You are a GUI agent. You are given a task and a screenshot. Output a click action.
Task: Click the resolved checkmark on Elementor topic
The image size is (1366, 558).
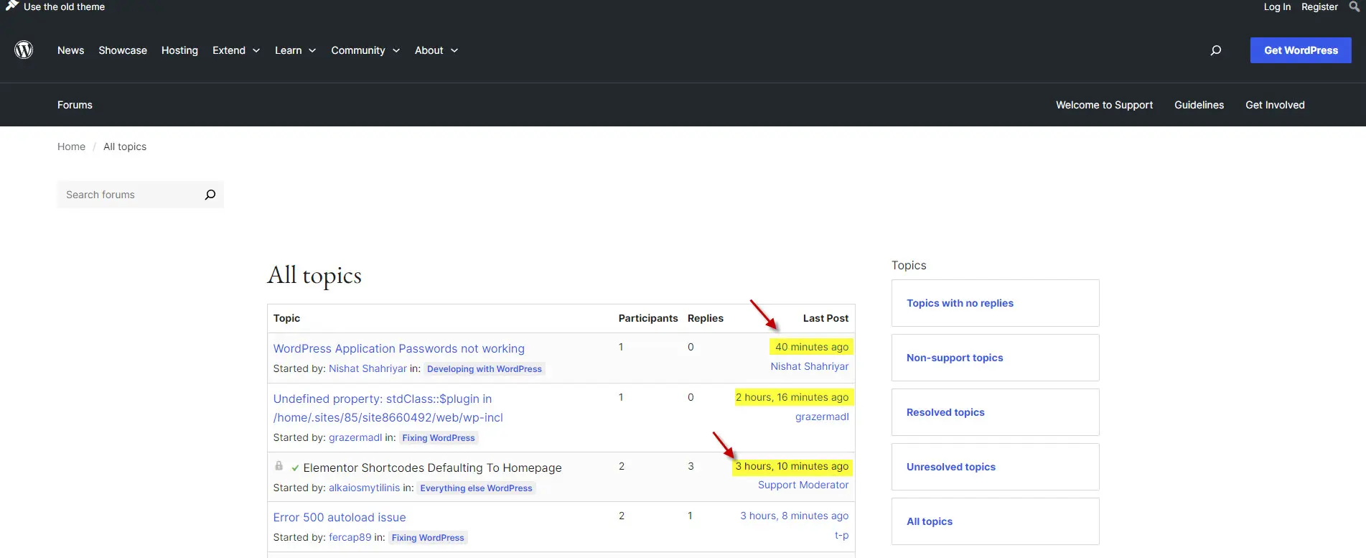[x=295, y=468]
